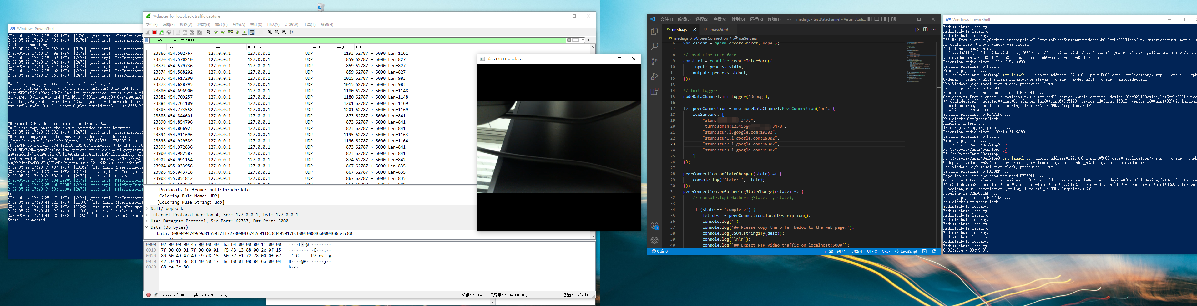The width and height of the screenshot is (1197, 306).
Task: Toggle packet list colorization
Action: click(261, 33)
